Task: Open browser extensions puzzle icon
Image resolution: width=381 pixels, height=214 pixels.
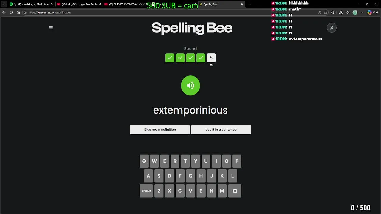Action: click(x=333, y=12)
